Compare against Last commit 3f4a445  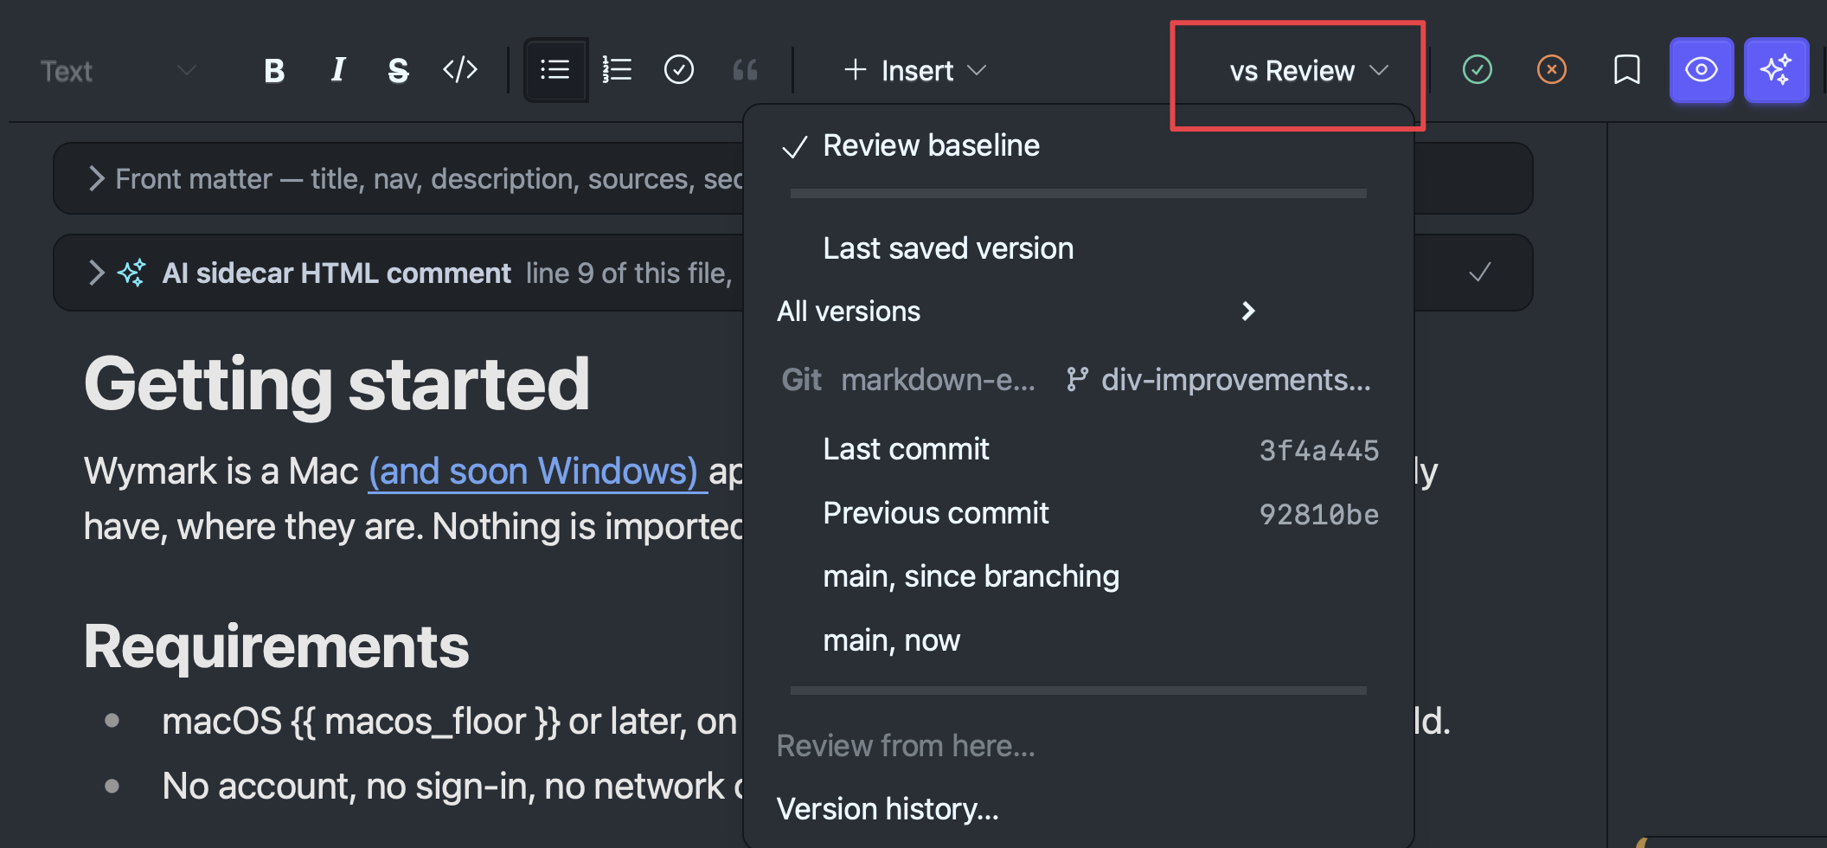pyautogui.click(x=1078, y=449)
